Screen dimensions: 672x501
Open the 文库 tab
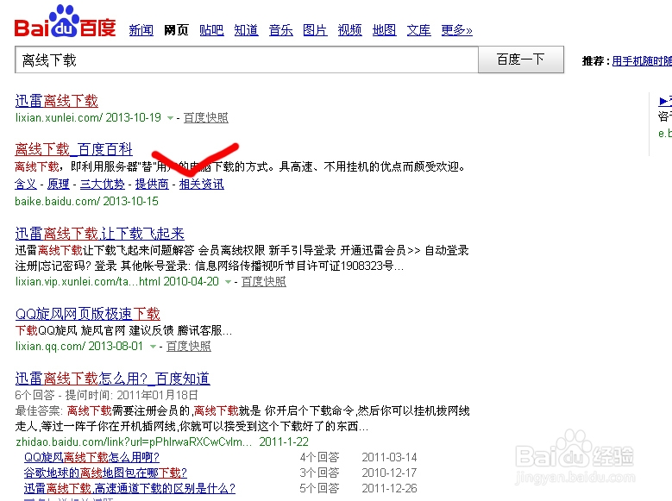click(x=419, y=30)
